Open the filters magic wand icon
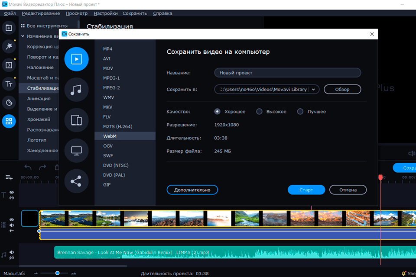416x277 pixels. point(9,47)
